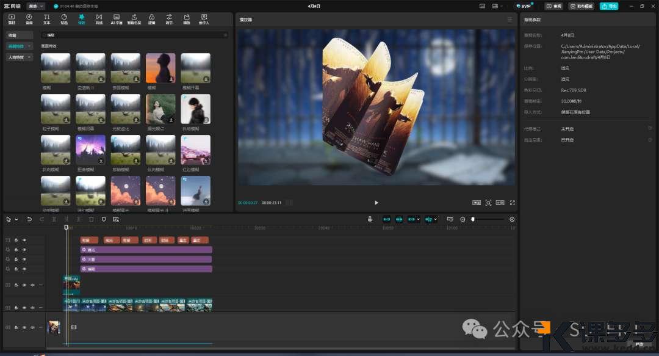659x356 pixels.
Task: Hide the top text track with eye icon
Action: (x=24, y=240)
